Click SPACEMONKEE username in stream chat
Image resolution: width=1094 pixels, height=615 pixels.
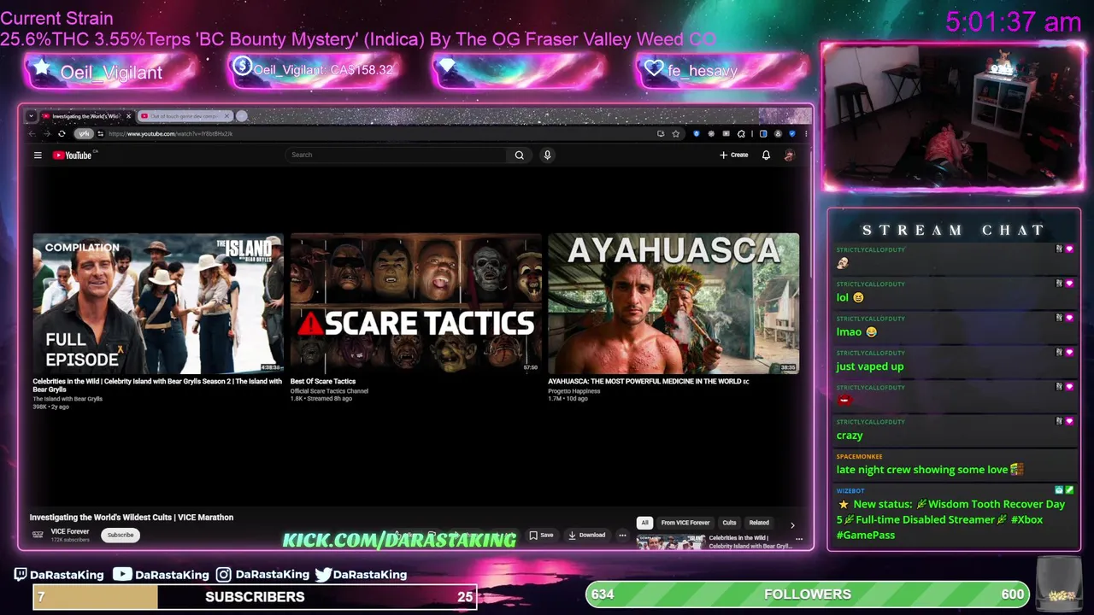click(x=859, y=456)
